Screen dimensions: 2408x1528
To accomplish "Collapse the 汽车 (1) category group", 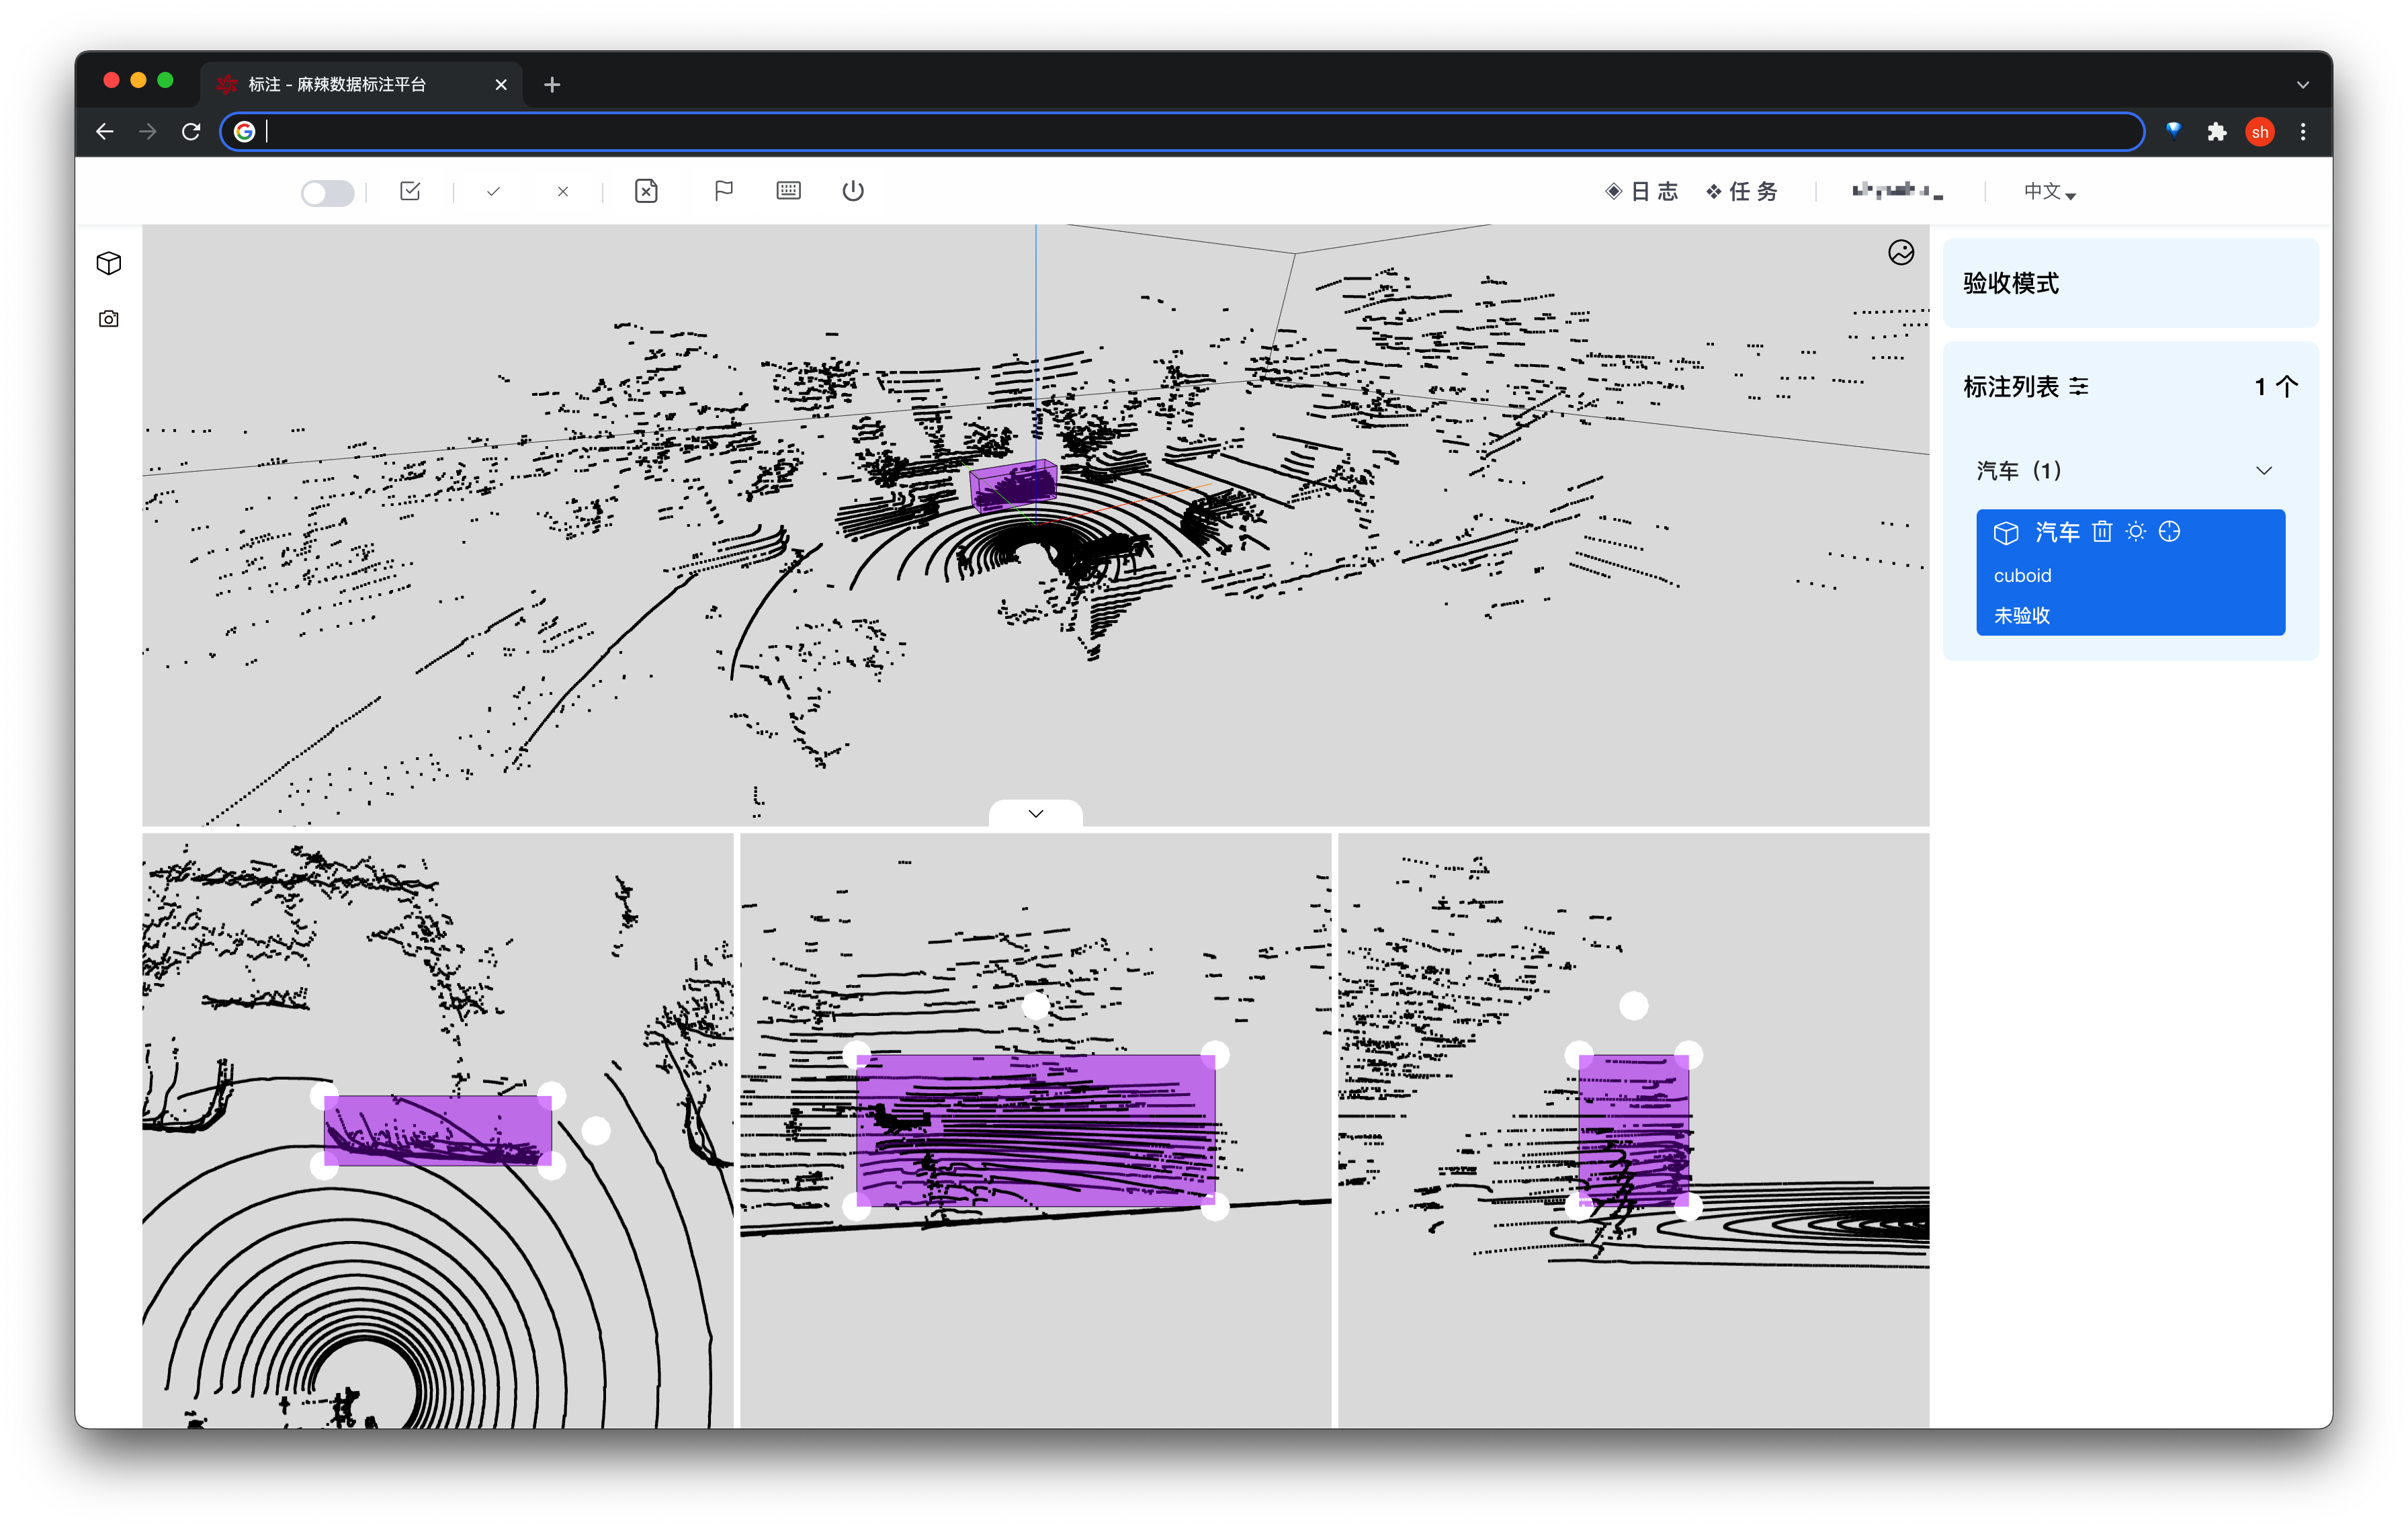I will (x=2263, y=471).
